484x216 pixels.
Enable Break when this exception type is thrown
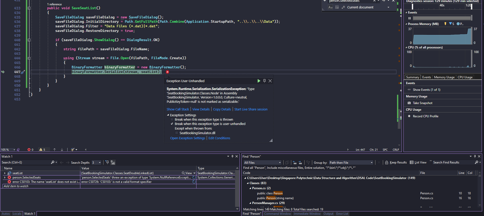click(x=172, y=120)
